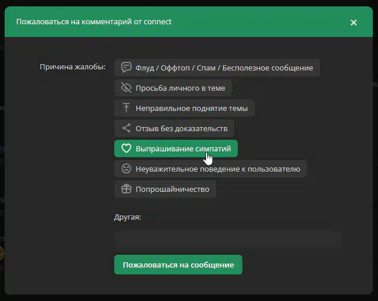
Task: Choose 'Просьба личного в теме' reason
Action: 180,88
